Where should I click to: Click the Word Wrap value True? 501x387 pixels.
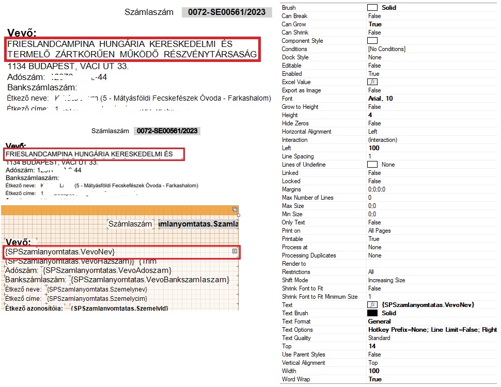(x=375, y=379)
